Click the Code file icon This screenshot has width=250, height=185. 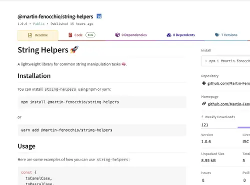(70, 35)
